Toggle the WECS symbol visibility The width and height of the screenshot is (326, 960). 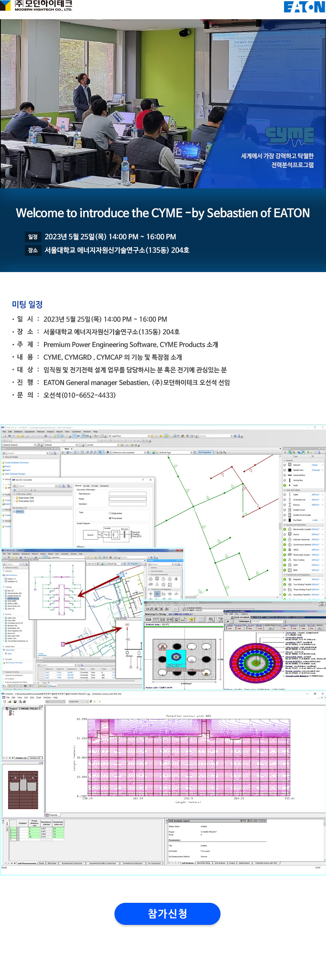tap(285, 549)
